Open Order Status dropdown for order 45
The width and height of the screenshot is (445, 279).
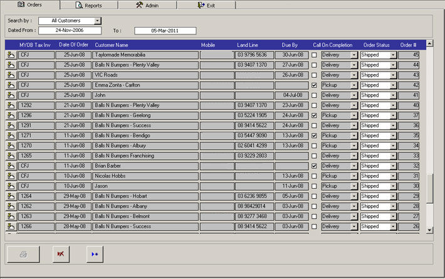click(x=393, y=55)
